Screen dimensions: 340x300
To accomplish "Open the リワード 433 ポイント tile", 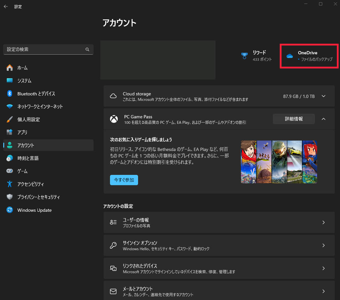I will point(256,56).
